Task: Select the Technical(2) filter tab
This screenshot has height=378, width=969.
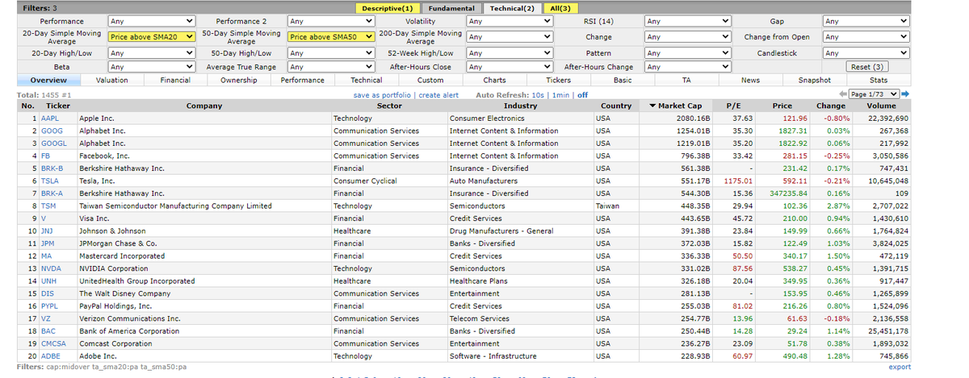Action: point(513,8)
